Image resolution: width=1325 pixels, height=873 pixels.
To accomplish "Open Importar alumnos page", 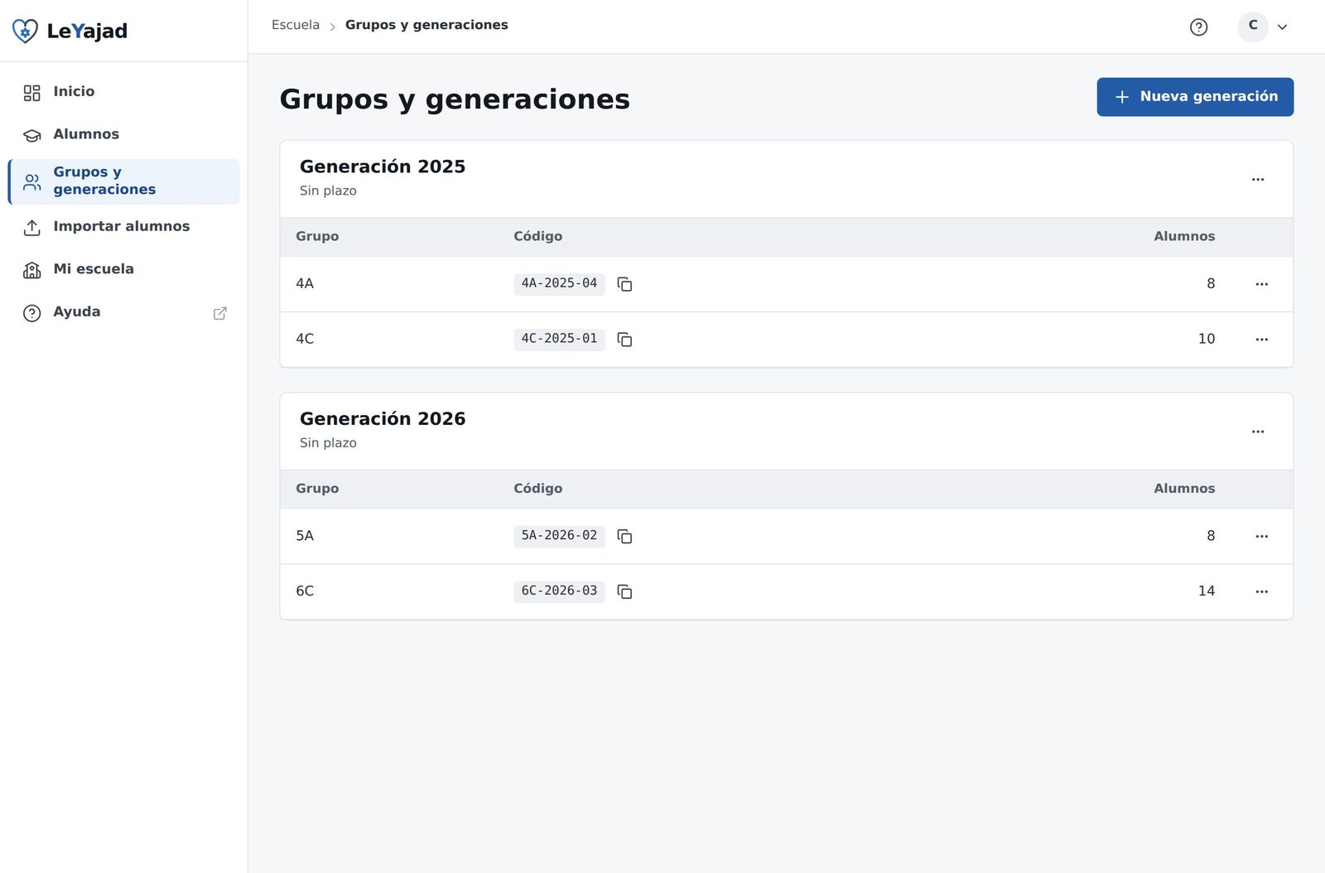I will click(x=124, y=227).
